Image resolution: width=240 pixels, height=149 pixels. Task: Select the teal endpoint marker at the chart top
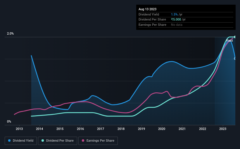click(235, 37)
